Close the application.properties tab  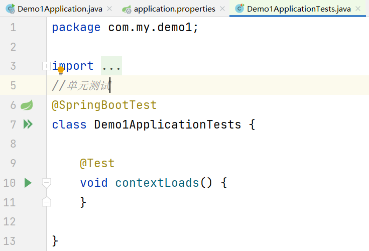click(222, 9)
